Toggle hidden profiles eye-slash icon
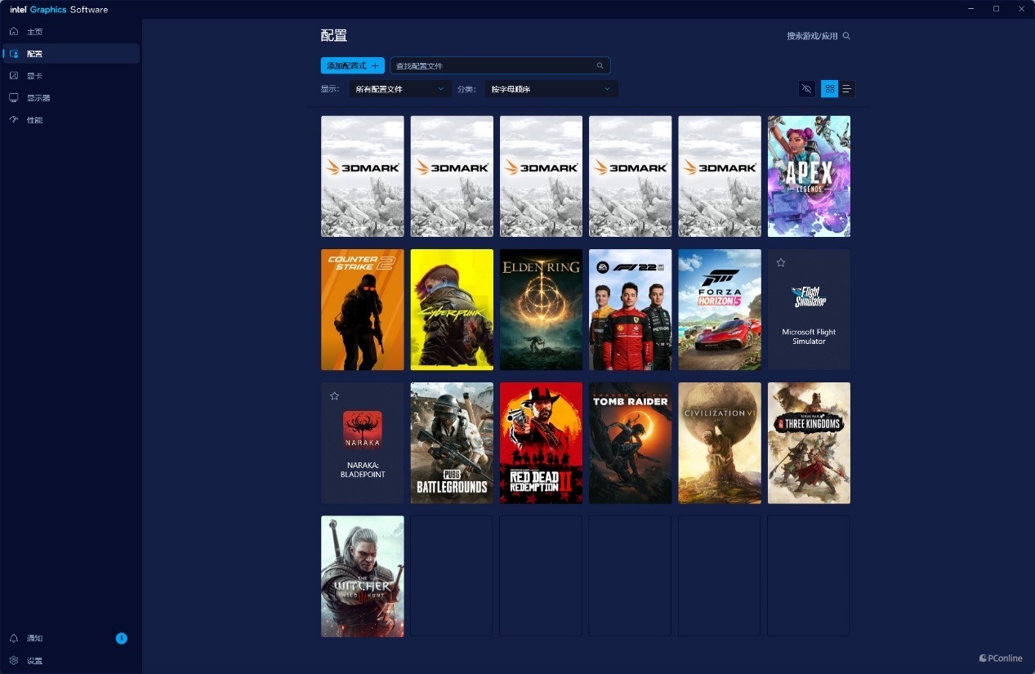The image size is (1035, 674). 807,89
